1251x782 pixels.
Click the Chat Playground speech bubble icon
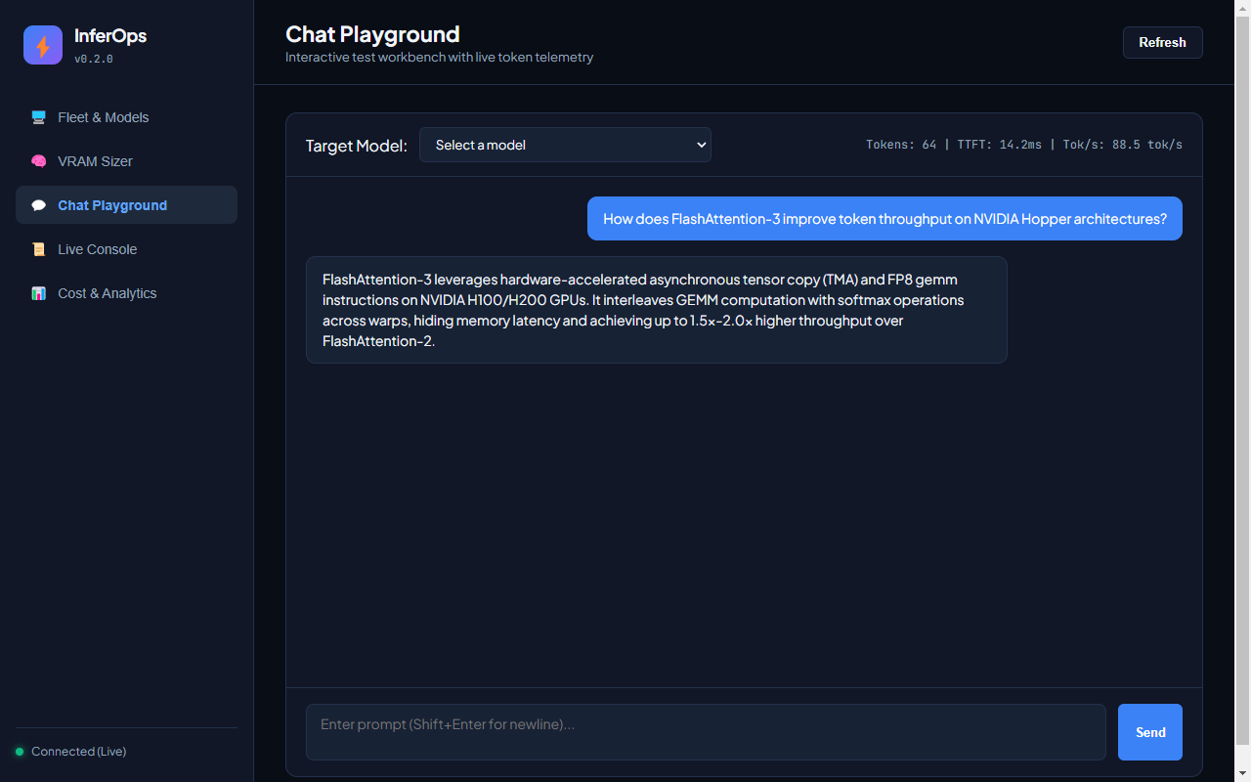[x=39, y=205]
